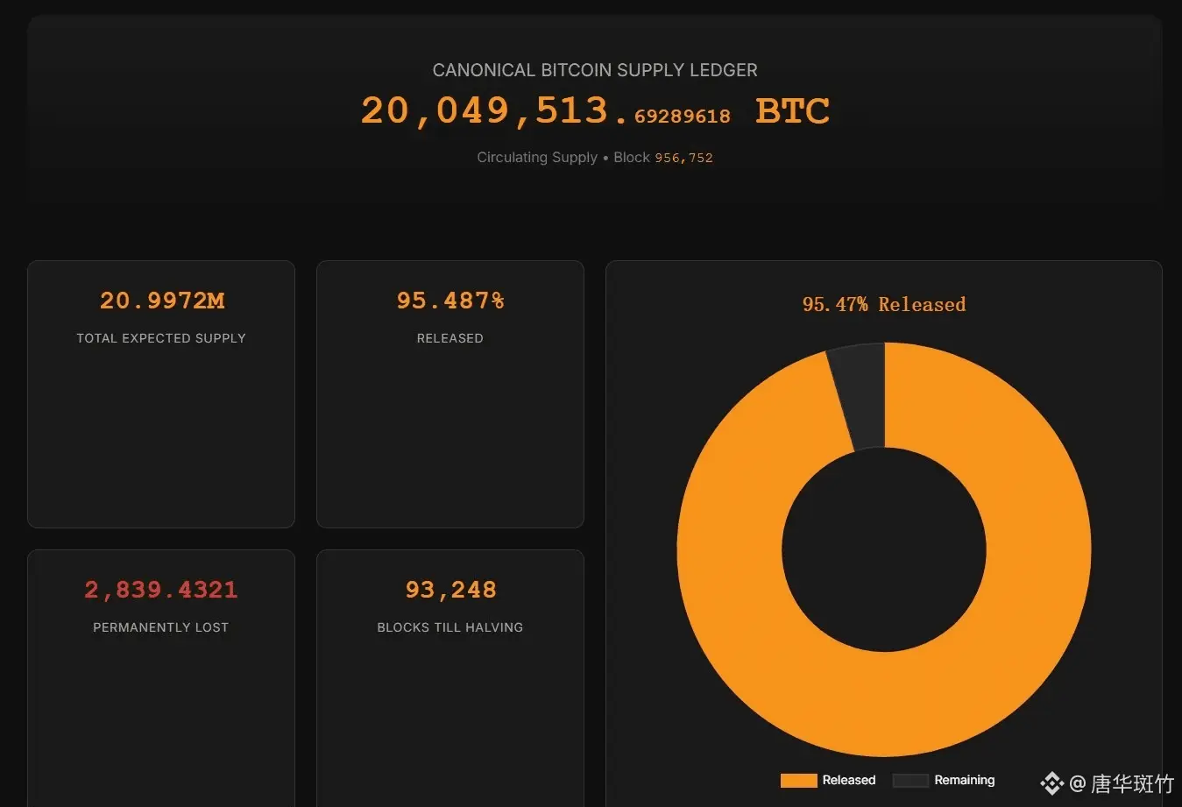Click the TOTAL EXPECTED SUPPLY label

[161, 338]
